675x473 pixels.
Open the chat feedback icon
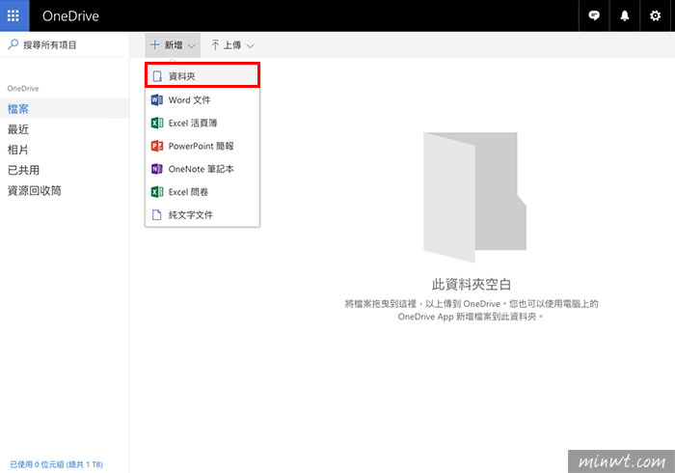pyautogui.click(x=594, y=16)
